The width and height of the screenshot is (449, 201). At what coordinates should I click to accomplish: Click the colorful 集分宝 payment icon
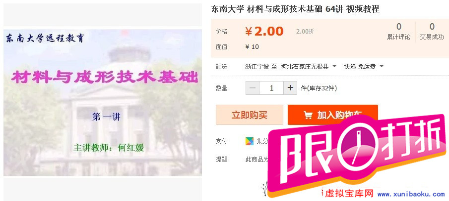(250, 141)
